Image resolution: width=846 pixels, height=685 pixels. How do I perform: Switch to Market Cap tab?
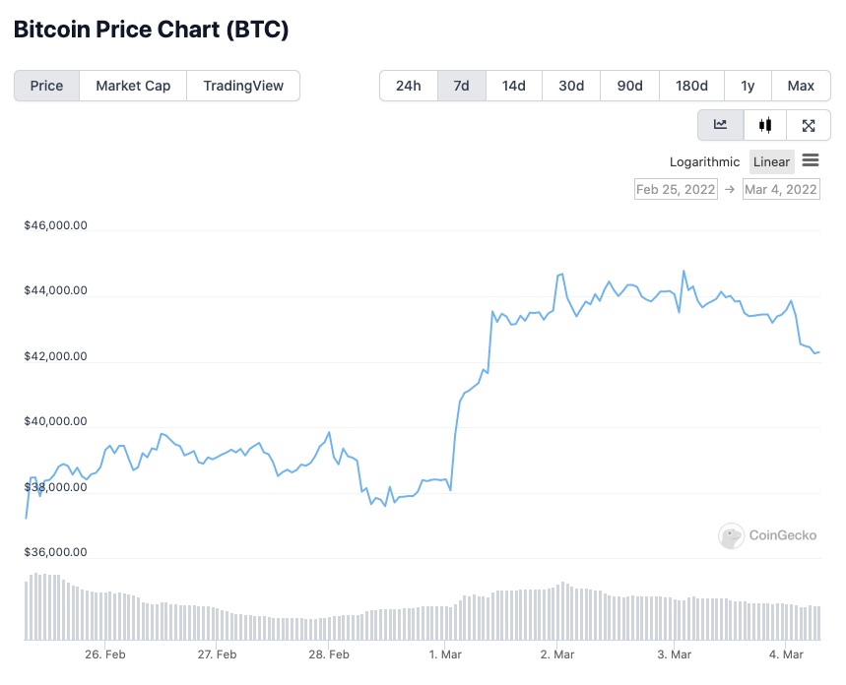[133, 86]
